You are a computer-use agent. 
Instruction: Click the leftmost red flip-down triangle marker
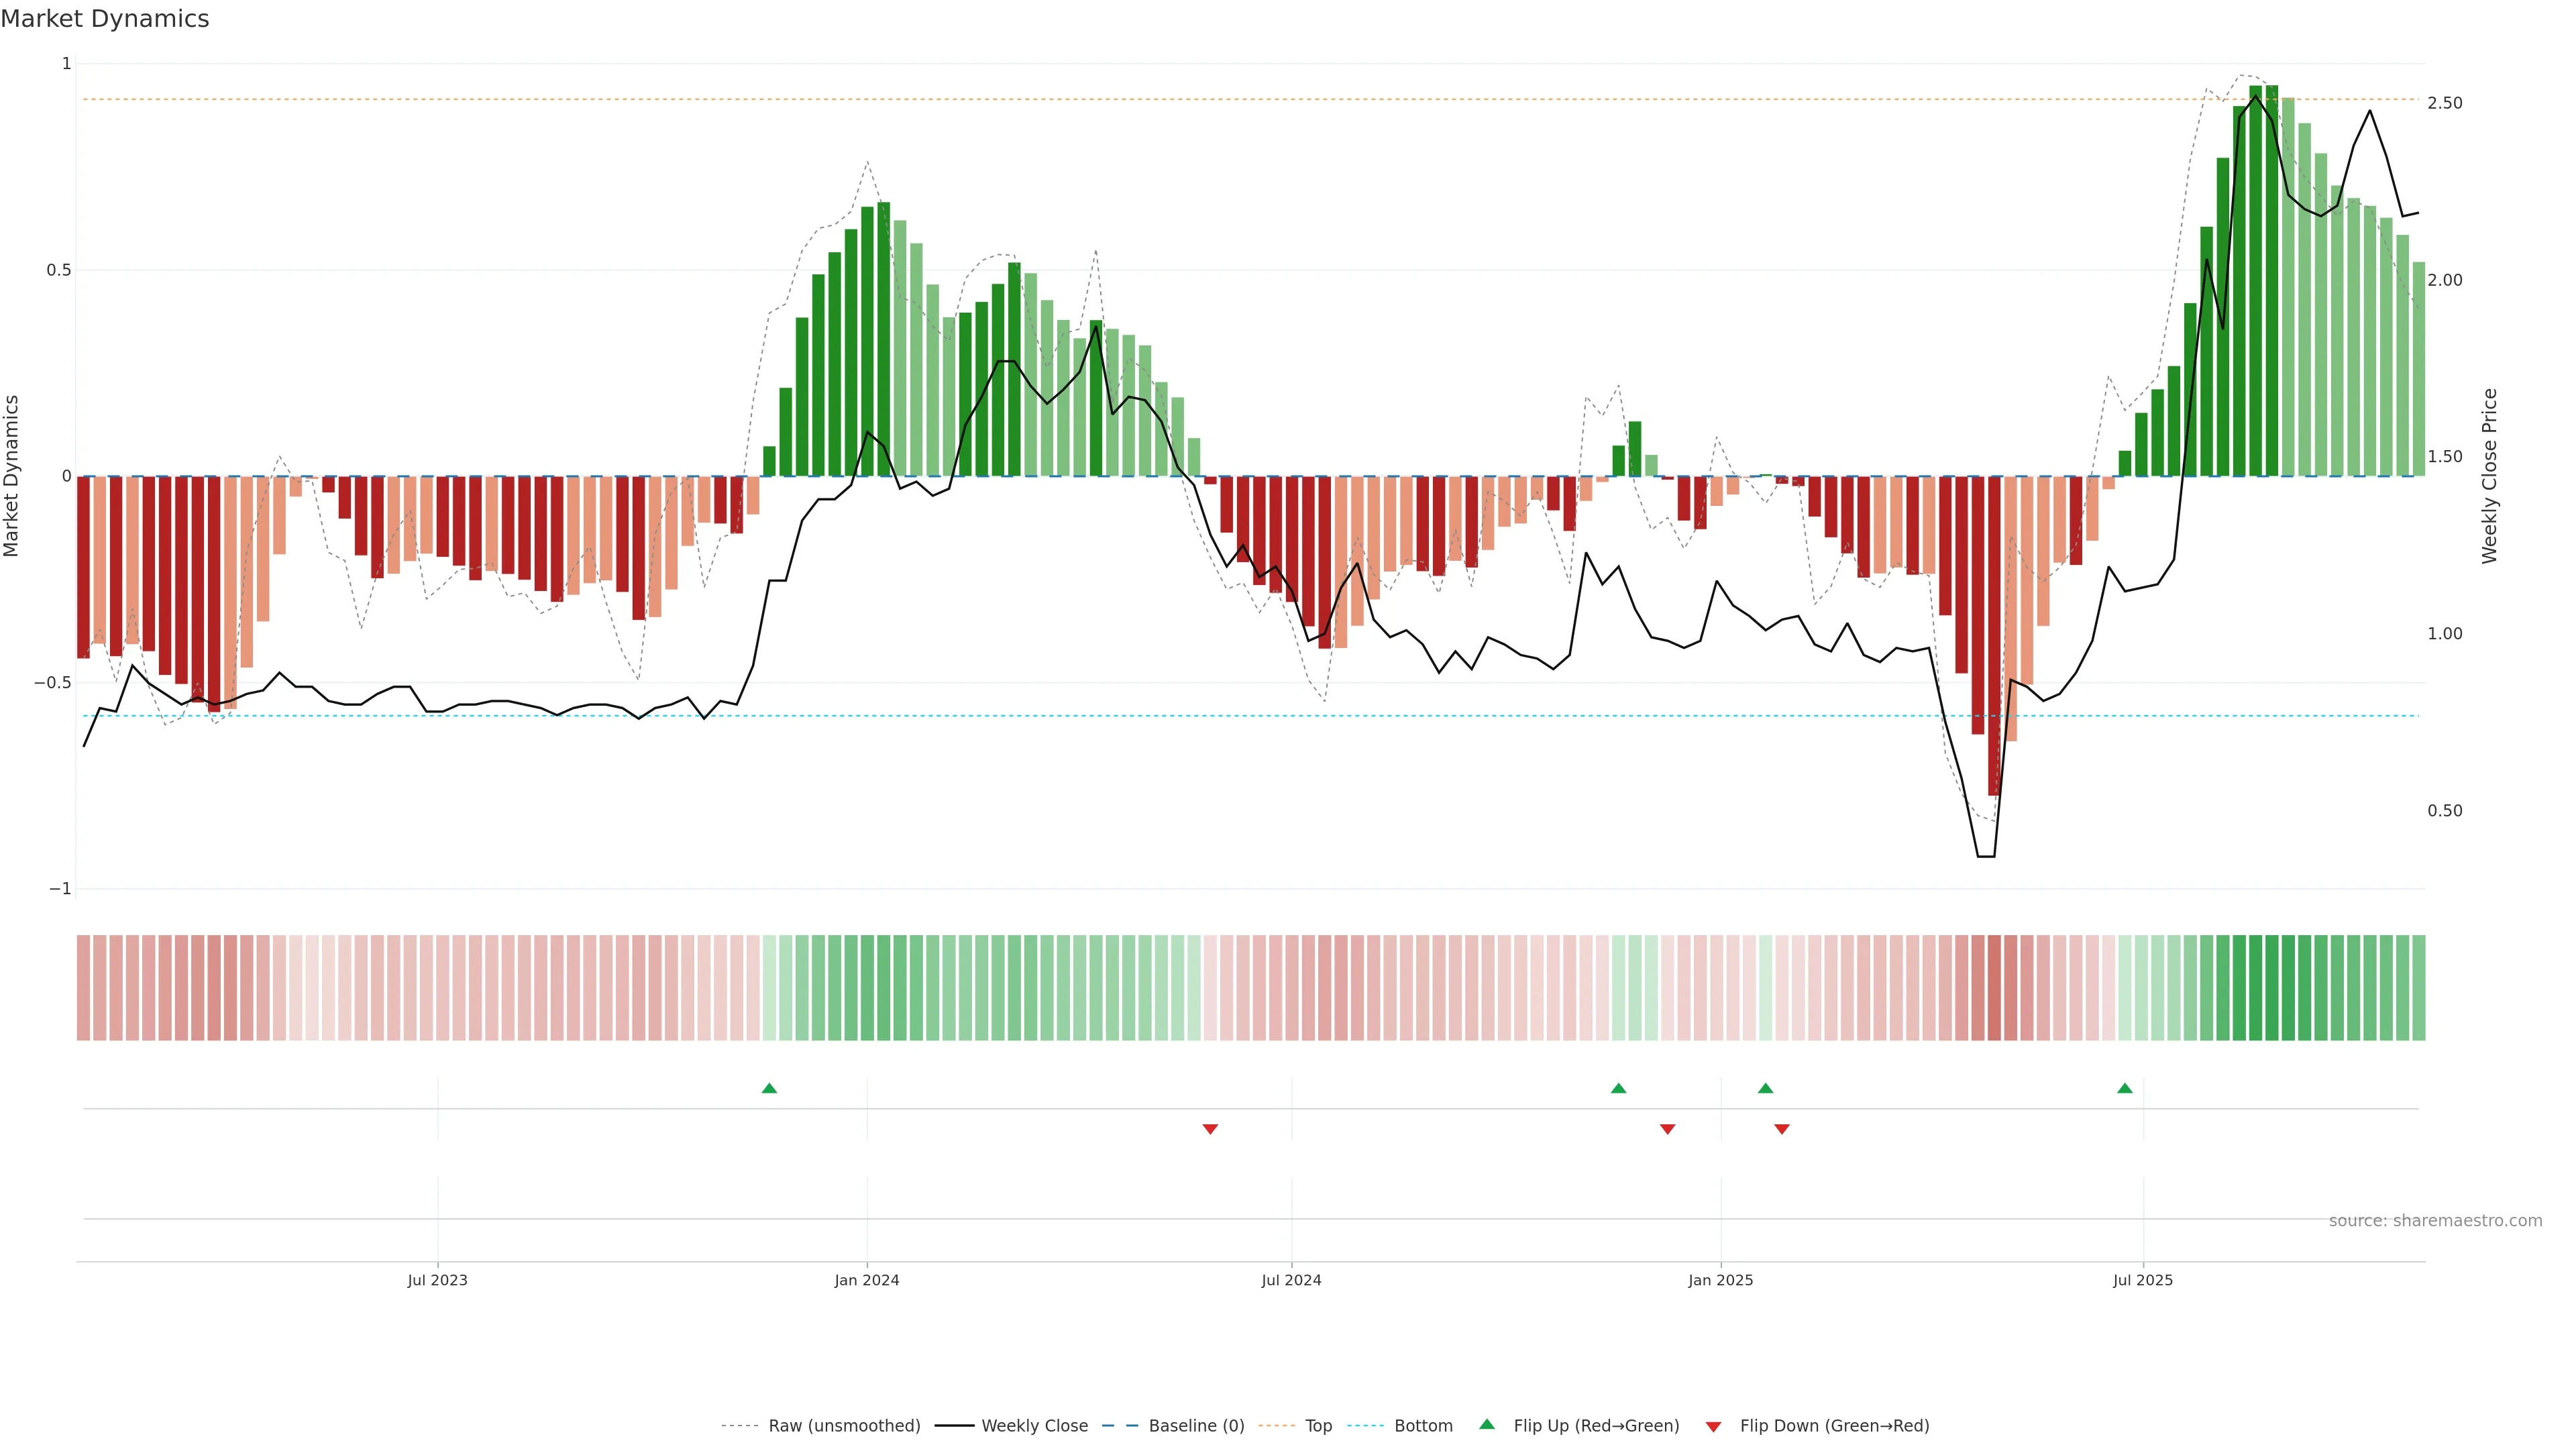(x=1210, y=1129)
